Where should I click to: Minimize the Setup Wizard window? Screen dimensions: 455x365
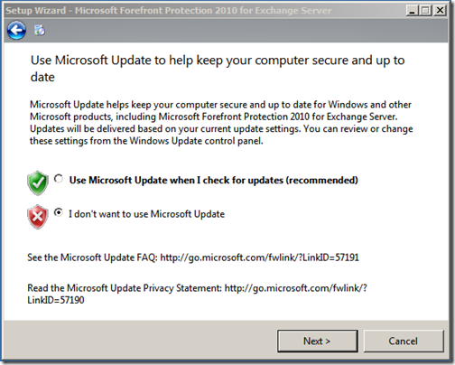[412, 11]
